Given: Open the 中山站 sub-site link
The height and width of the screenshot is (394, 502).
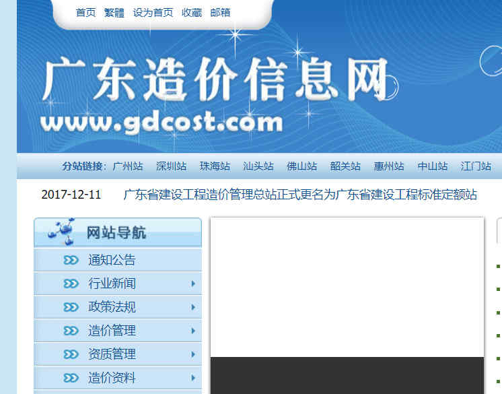Looking at the screenshot, I should click(x=432, y=166).
